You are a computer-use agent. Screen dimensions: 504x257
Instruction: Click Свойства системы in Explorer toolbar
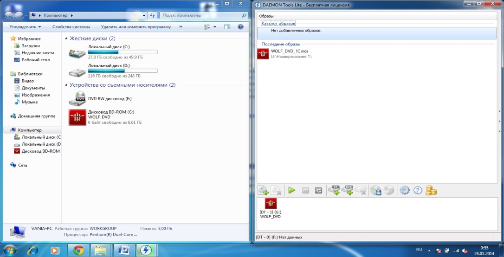coord(71,27)
